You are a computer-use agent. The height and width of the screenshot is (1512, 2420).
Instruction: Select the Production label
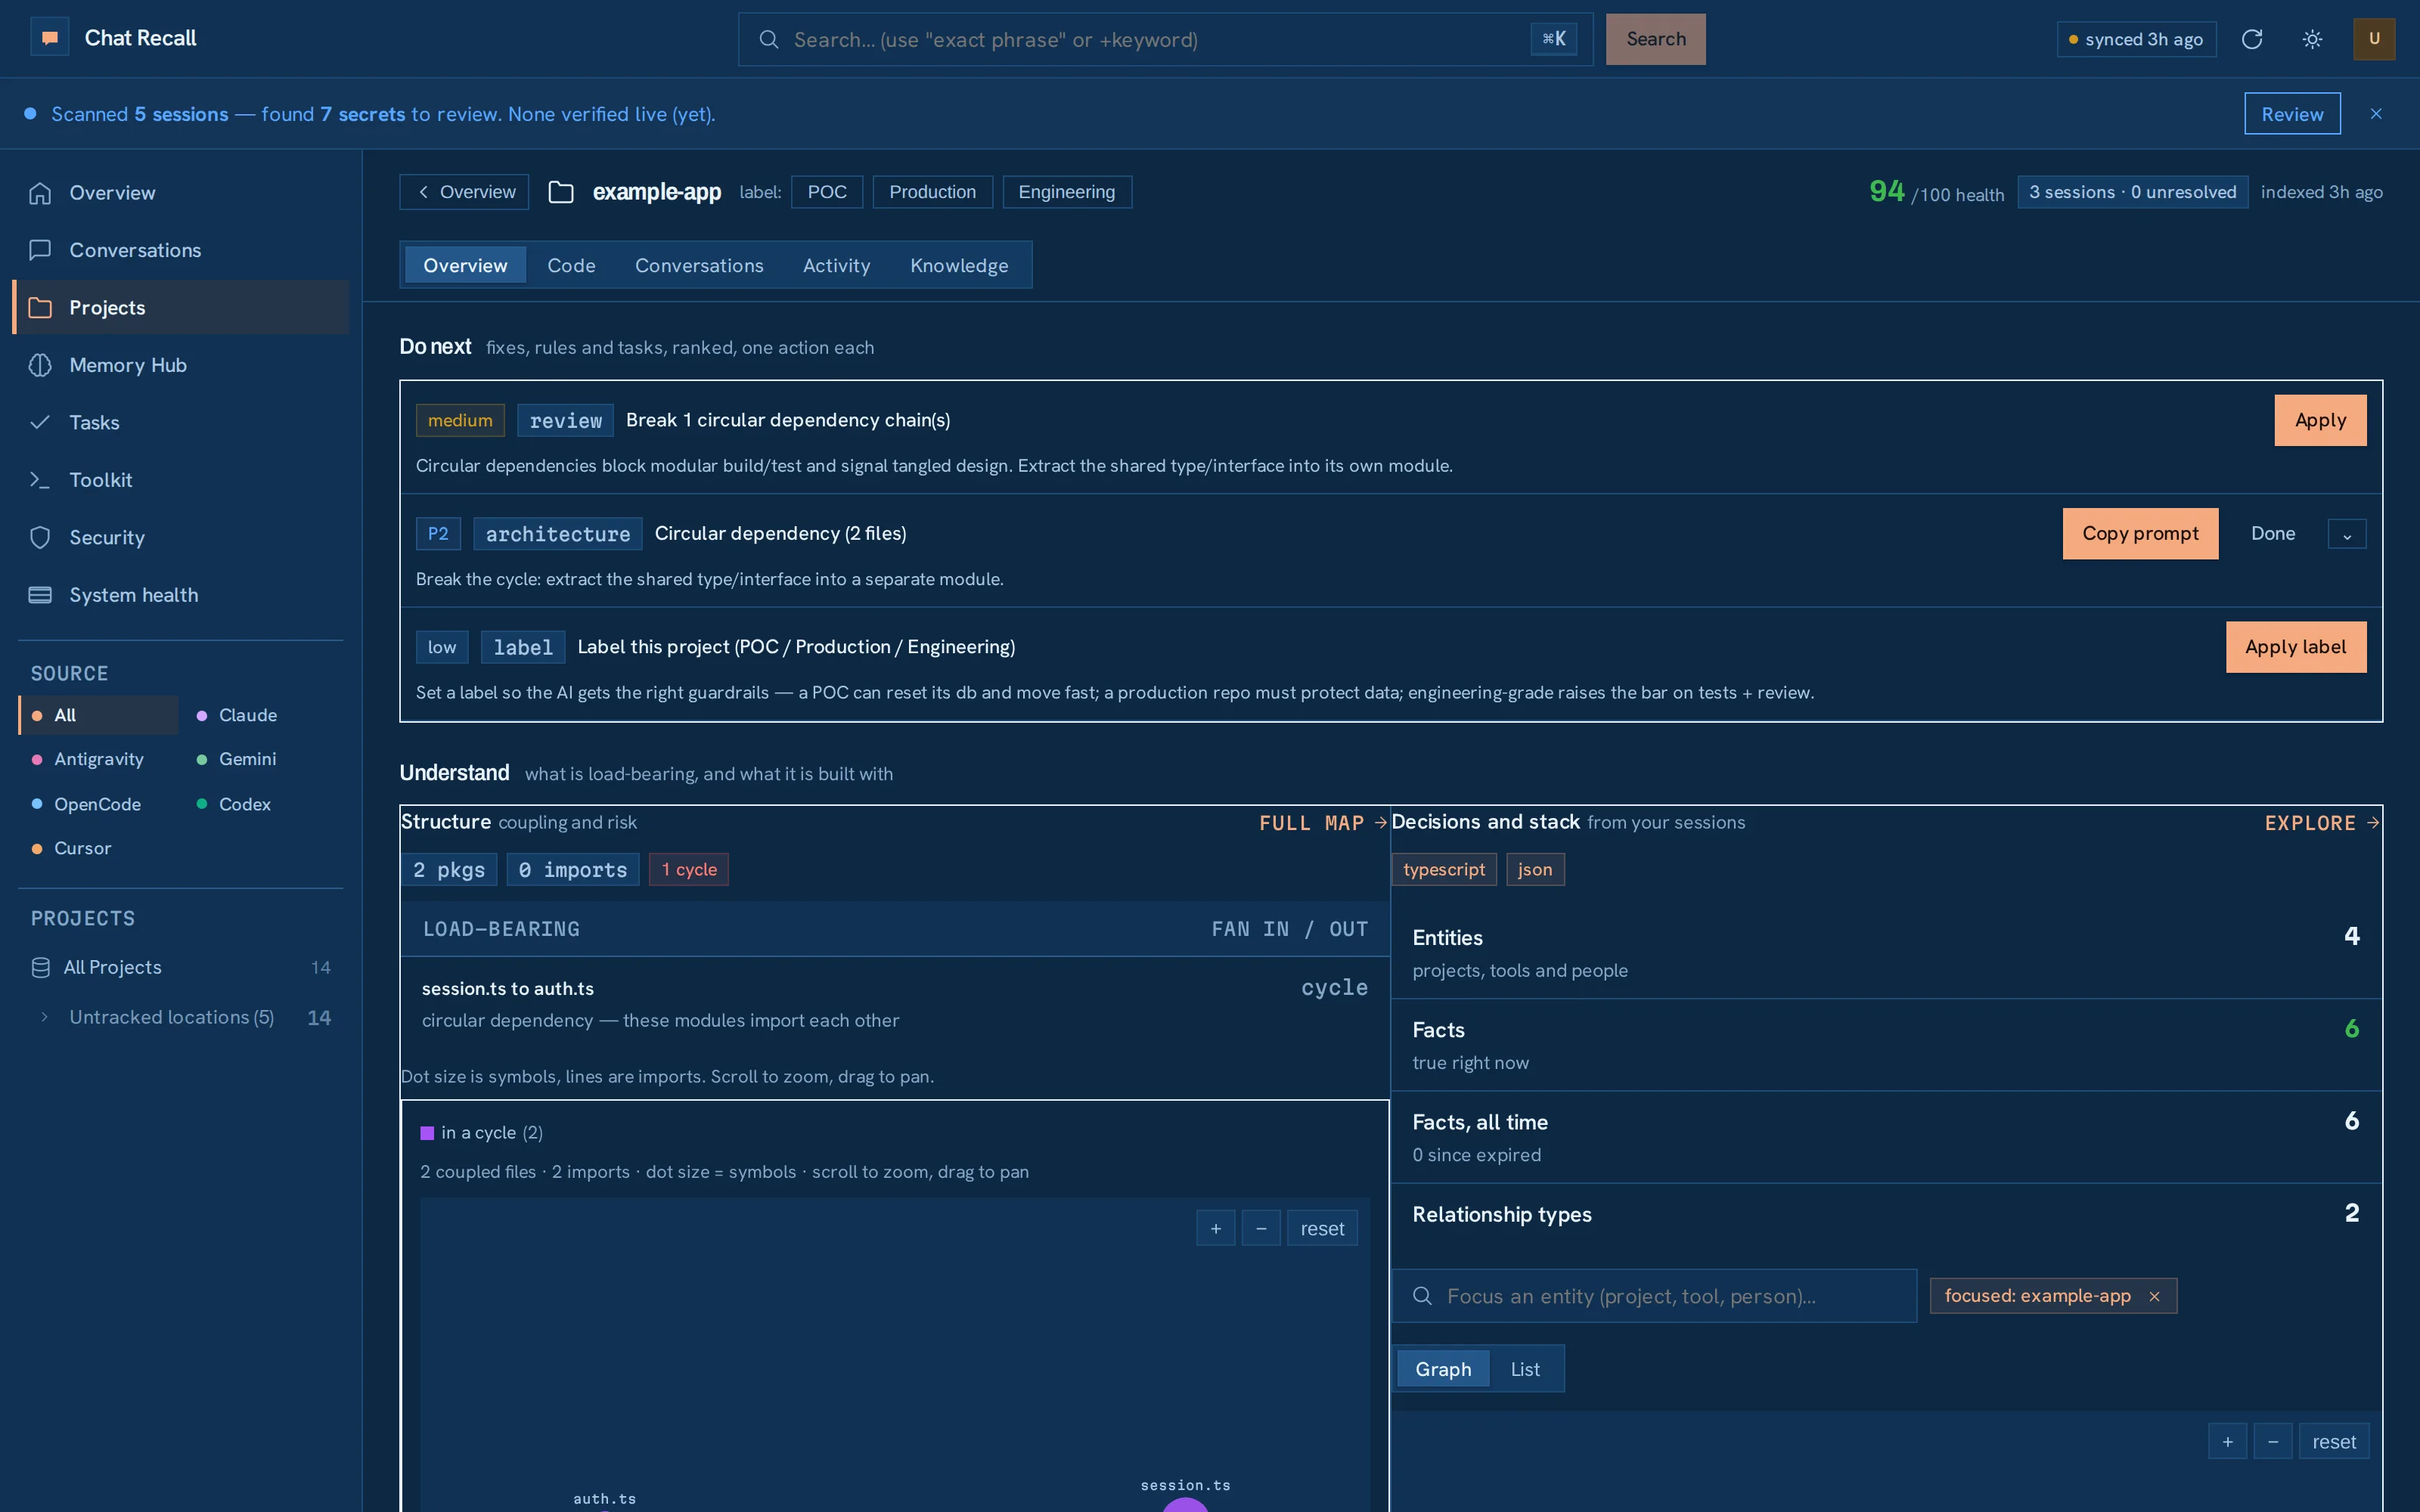[932, 192]
